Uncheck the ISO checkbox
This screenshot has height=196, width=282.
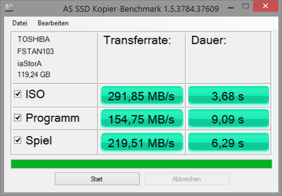pos(17,94)
